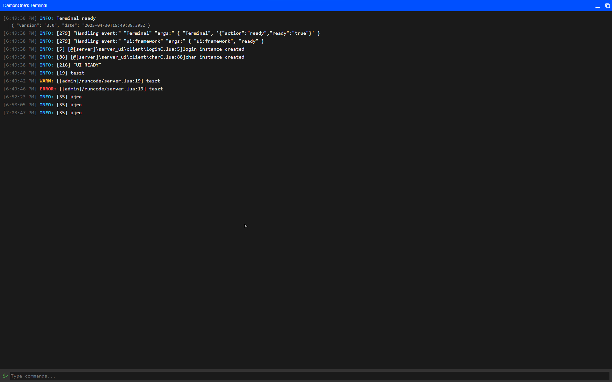Maximize the terminal window via restore icon

pos(608,6)
